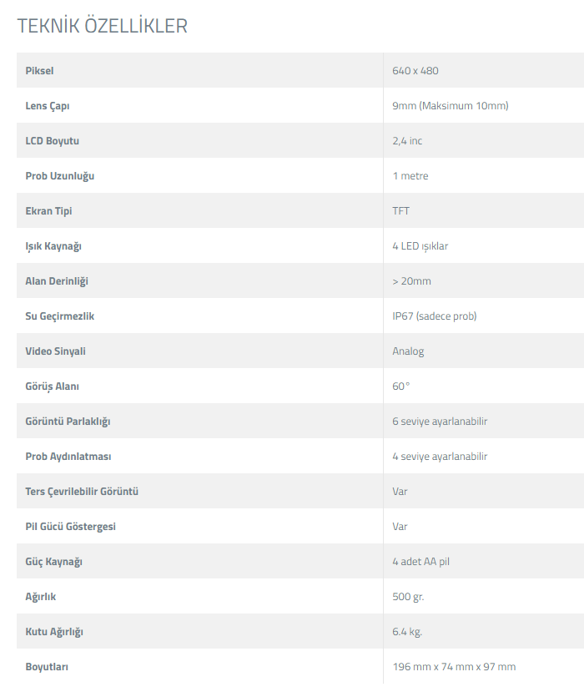The width and height of the screenshot is (584, 697).
Task: Click the Kutu Ağırlığı 6.4 kg. value
Action: pos(407,632)
